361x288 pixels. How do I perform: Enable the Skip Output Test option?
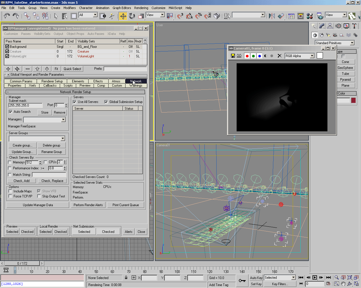[39, 196]
